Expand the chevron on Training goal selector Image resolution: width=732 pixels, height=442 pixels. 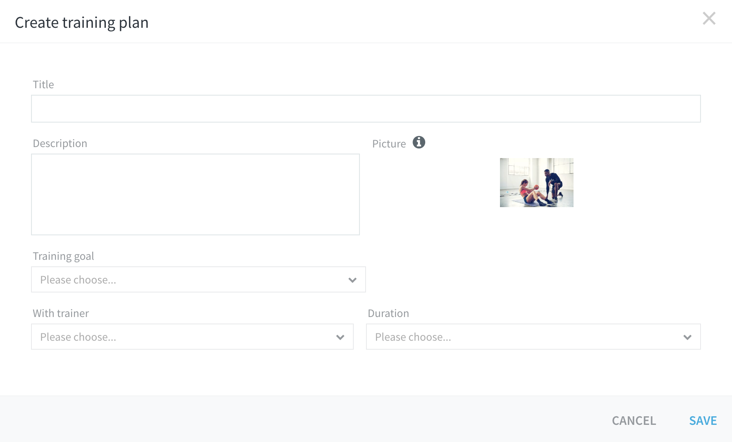click(352, 280)
